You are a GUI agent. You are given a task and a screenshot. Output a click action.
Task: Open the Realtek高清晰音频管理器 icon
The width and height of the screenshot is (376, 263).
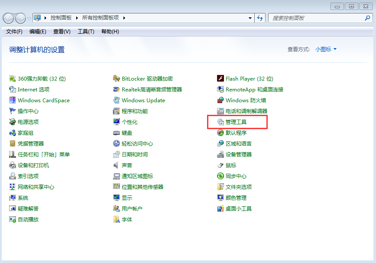point(116,89)
